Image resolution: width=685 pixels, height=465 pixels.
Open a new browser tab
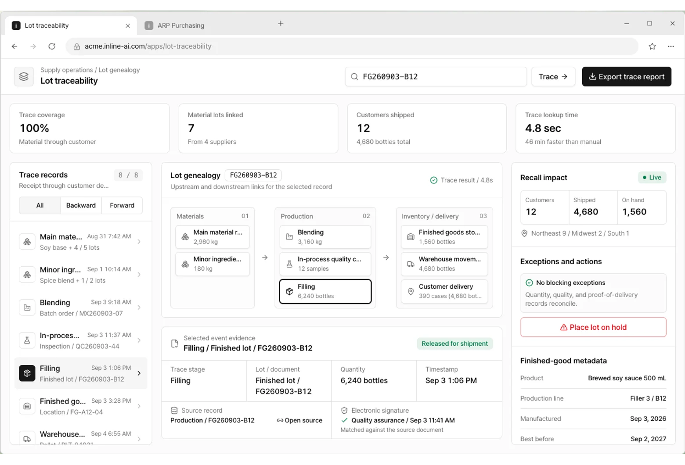[x=281, y=24]
